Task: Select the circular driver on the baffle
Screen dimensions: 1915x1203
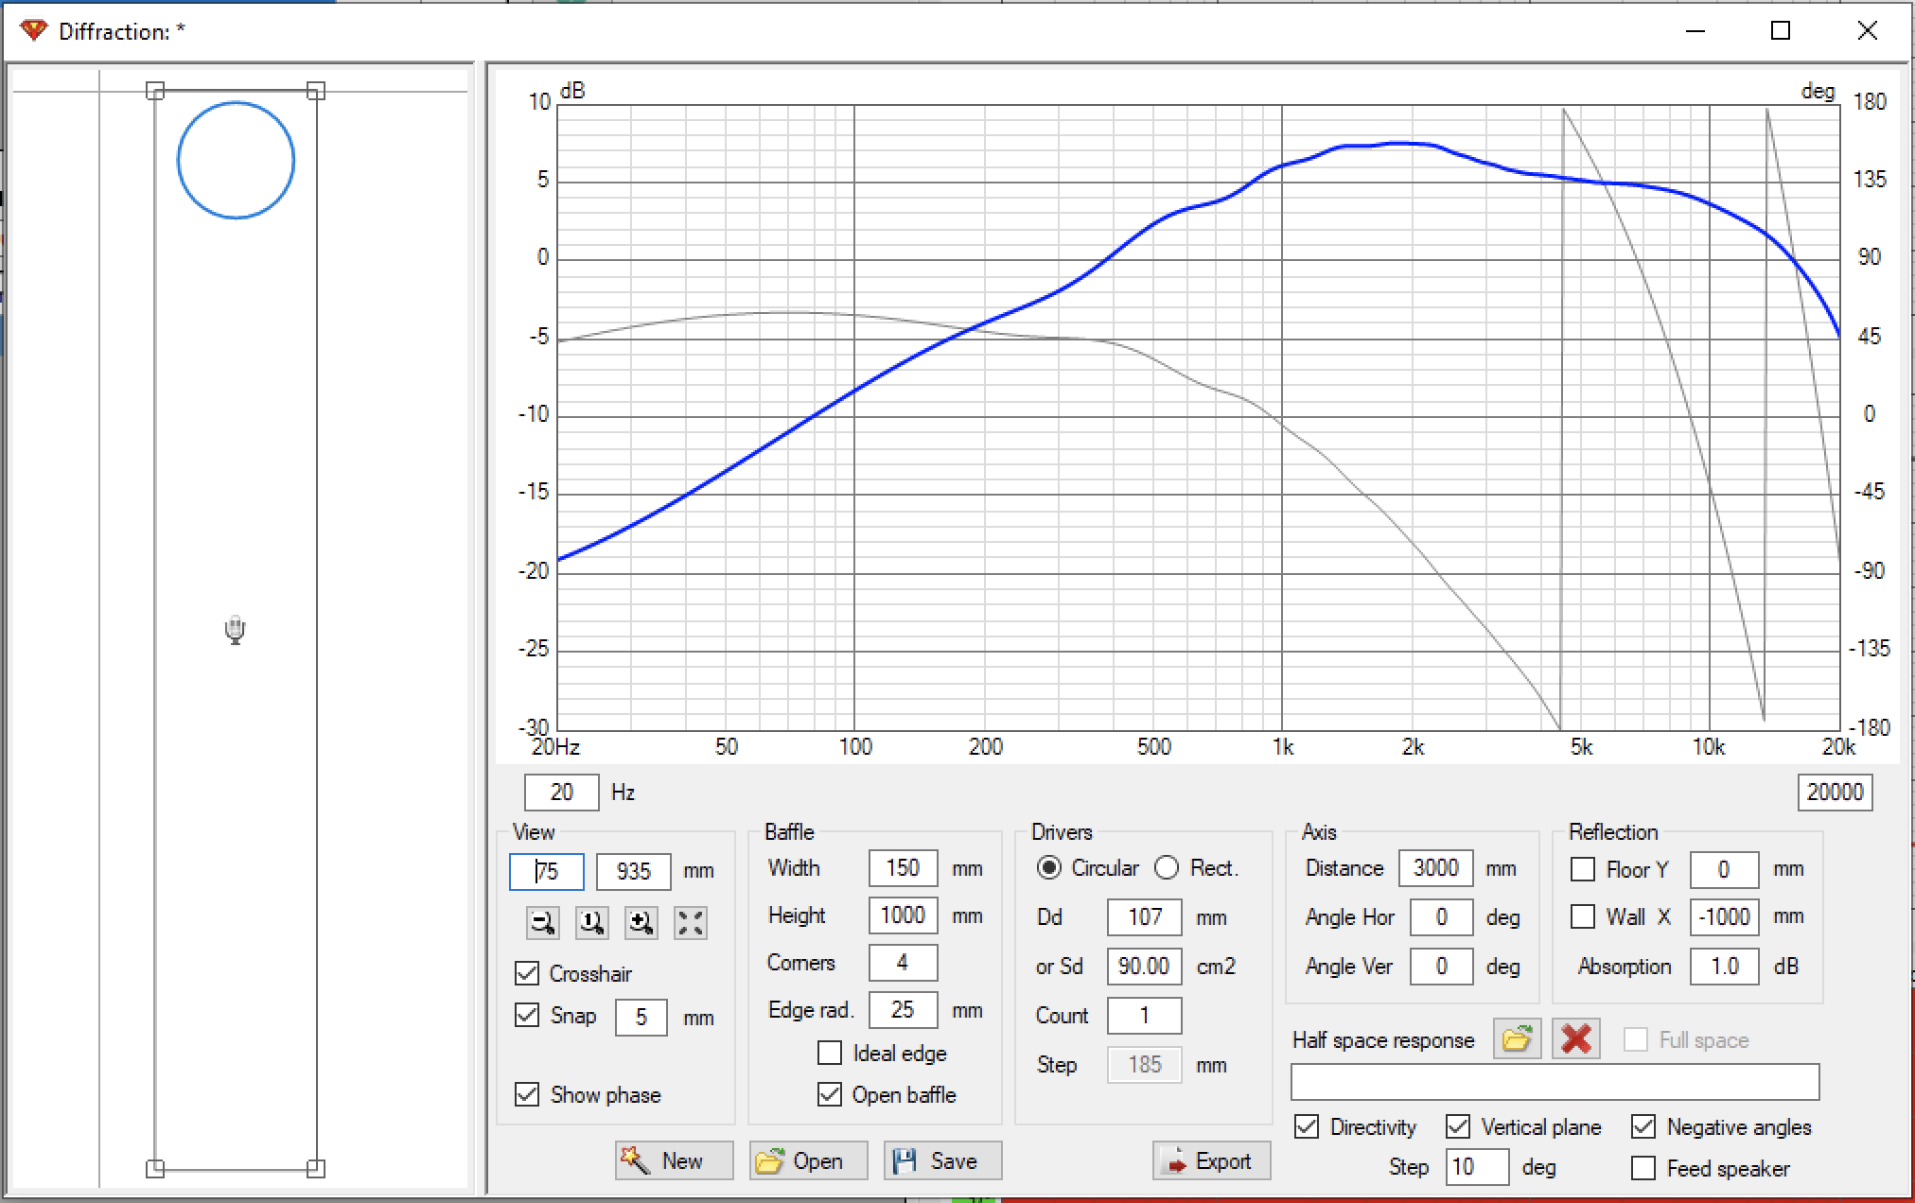Action: (236, 160)
